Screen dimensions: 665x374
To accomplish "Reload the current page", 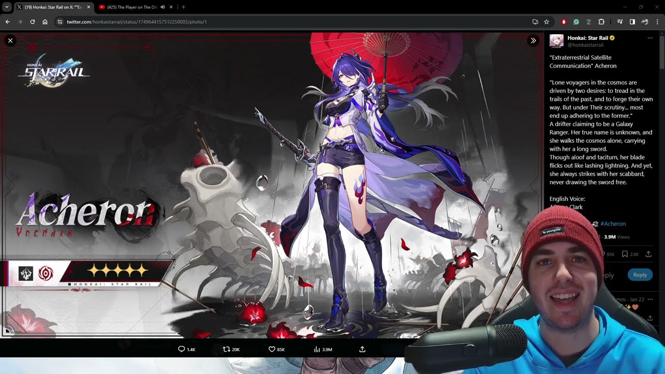I will 33,22.
